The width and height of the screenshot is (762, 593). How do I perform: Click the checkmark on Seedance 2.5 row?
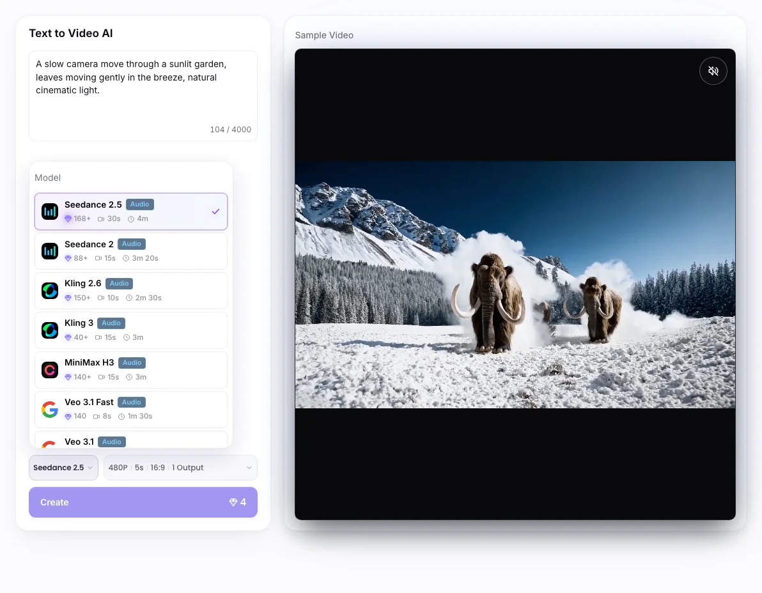[216, 212]
